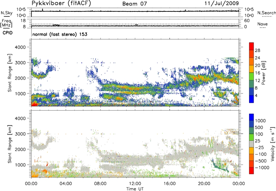Click the dotted line sample under Nave
The image size is (276, 191).
[262, 28]
